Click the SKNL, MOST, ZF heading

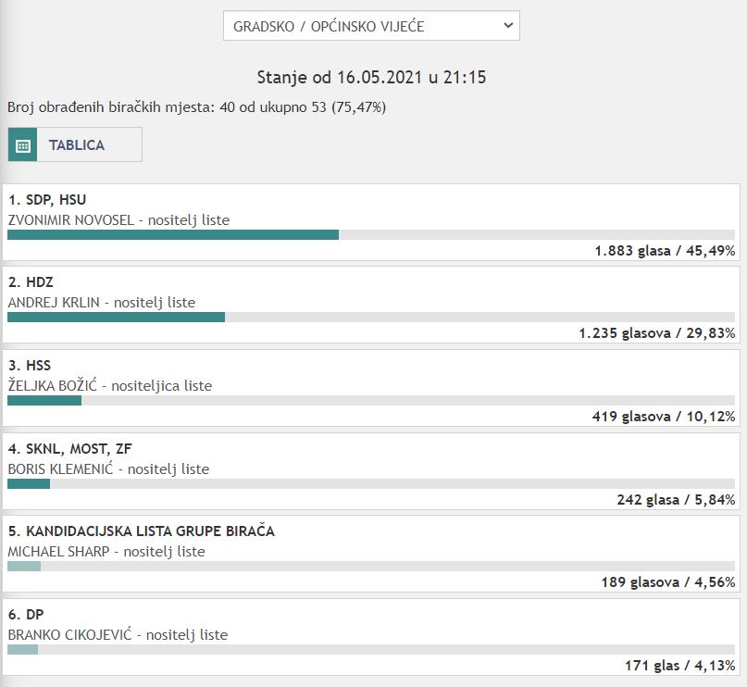tap(69, 449)
